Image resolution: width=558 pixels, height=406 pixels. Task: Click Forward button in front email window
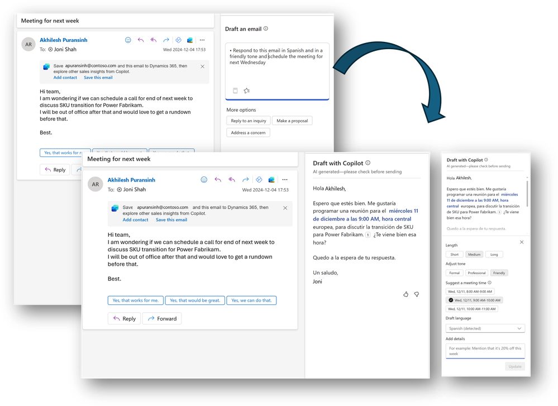tap(162, 318)
